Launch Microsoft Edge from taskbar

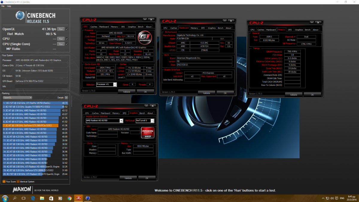tap(33, 198)
